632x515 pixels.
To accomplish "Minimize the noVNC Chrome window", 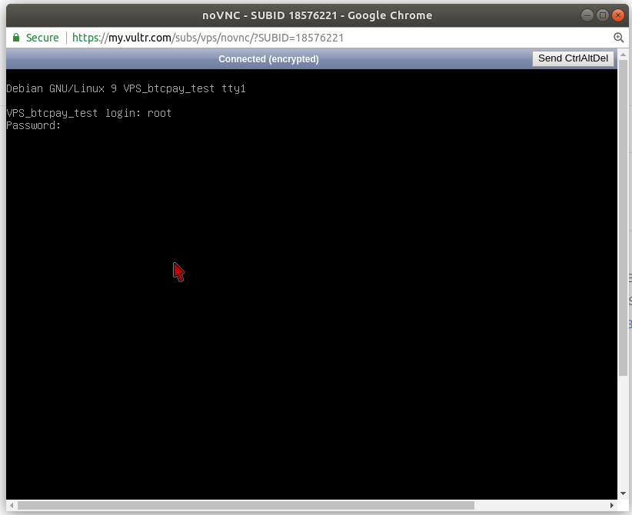I will (587, 15).
